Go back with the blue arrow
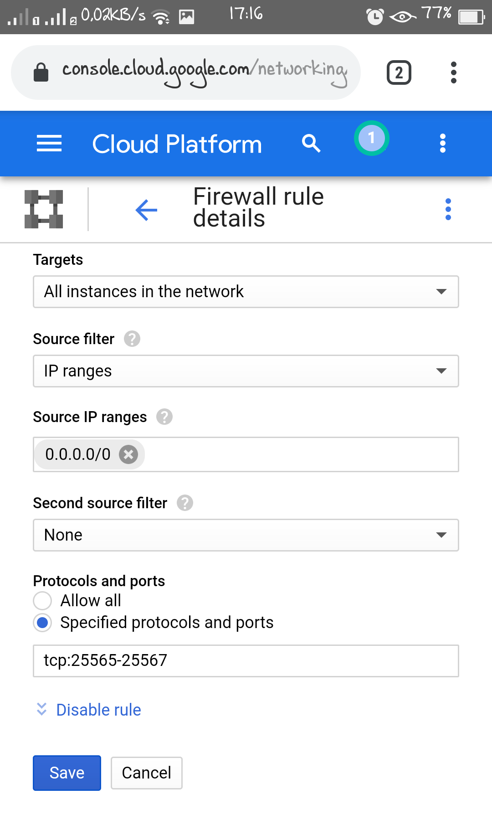The height and width of the screenshot is (820, 492). [146, 210]
